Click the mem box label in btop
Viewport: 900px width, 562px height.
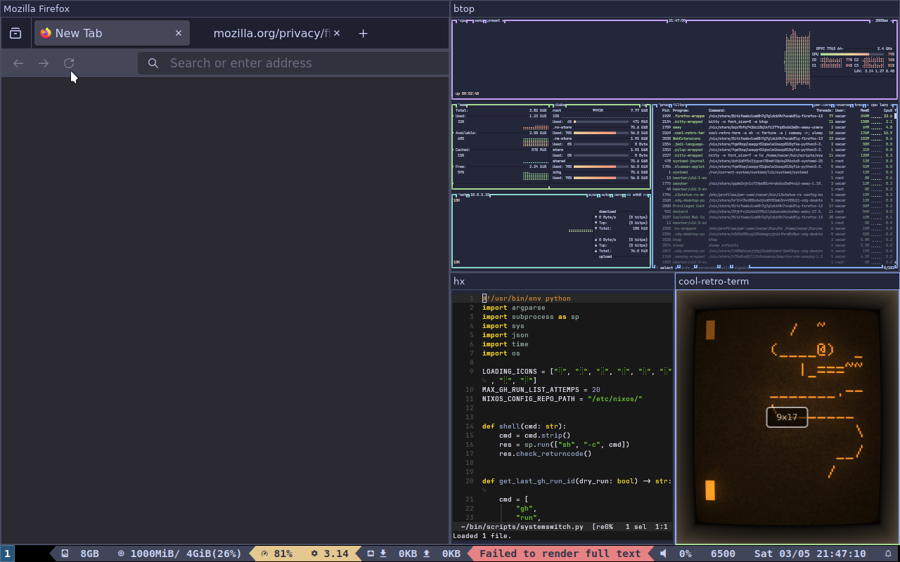coord(463,105)
